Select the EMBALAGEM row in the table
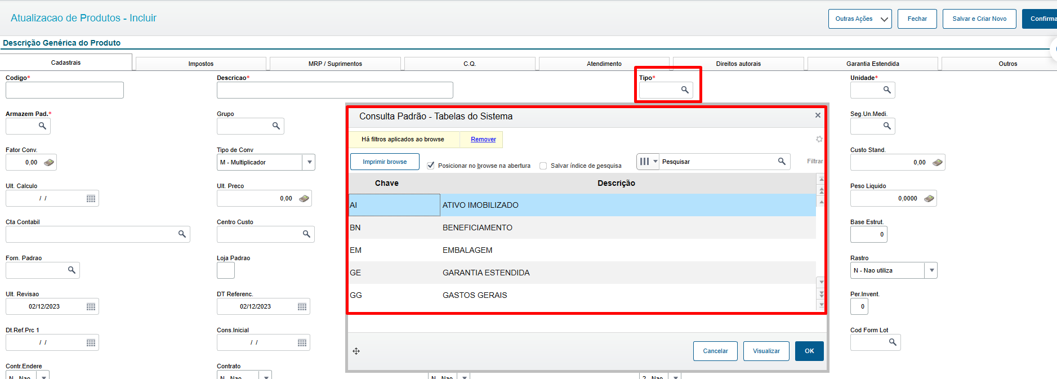 tap(467, 250)
